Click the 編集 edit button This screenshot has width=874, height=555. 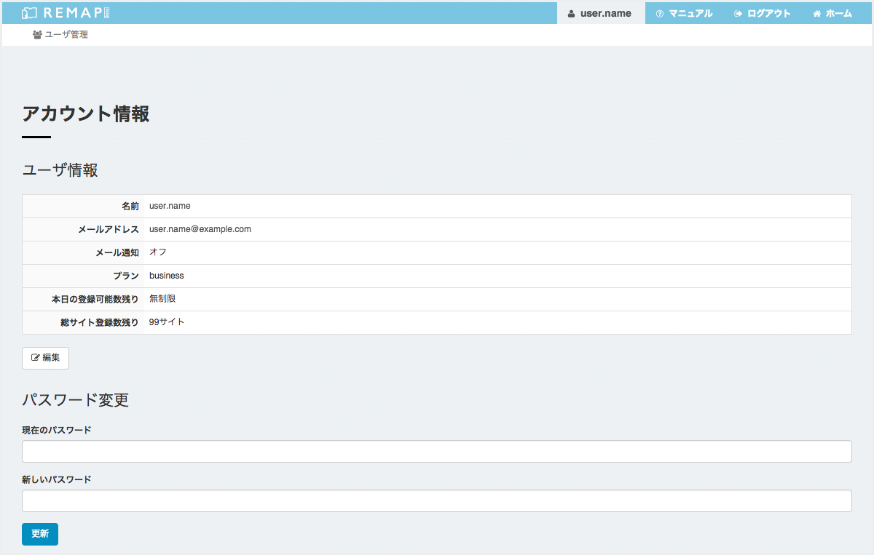click(45, 358)
